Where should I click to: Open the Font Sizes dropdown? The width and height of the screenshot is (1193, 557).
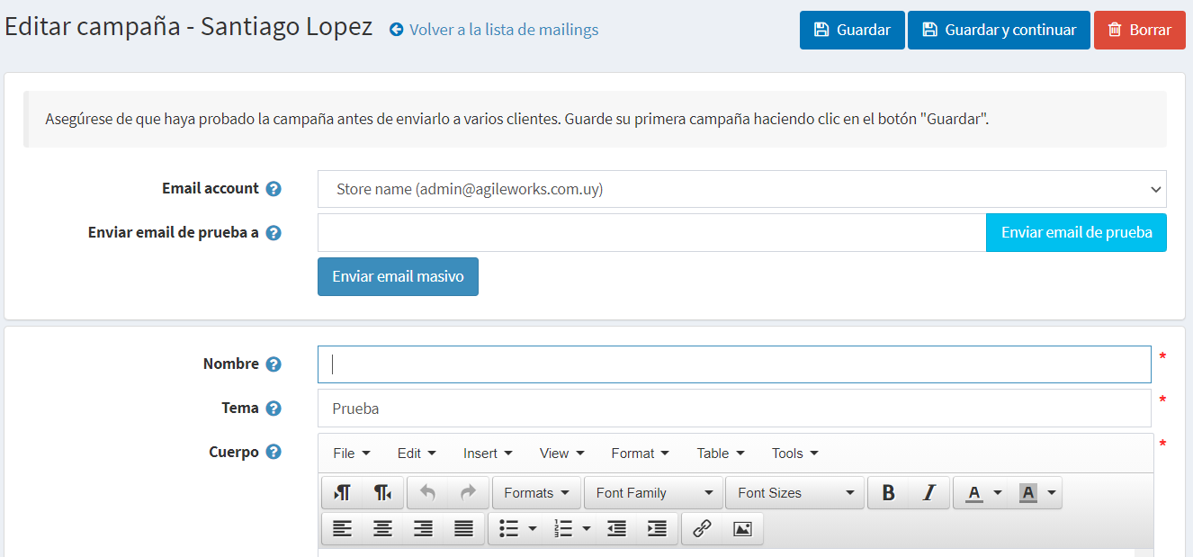click(x=795, y=493)
